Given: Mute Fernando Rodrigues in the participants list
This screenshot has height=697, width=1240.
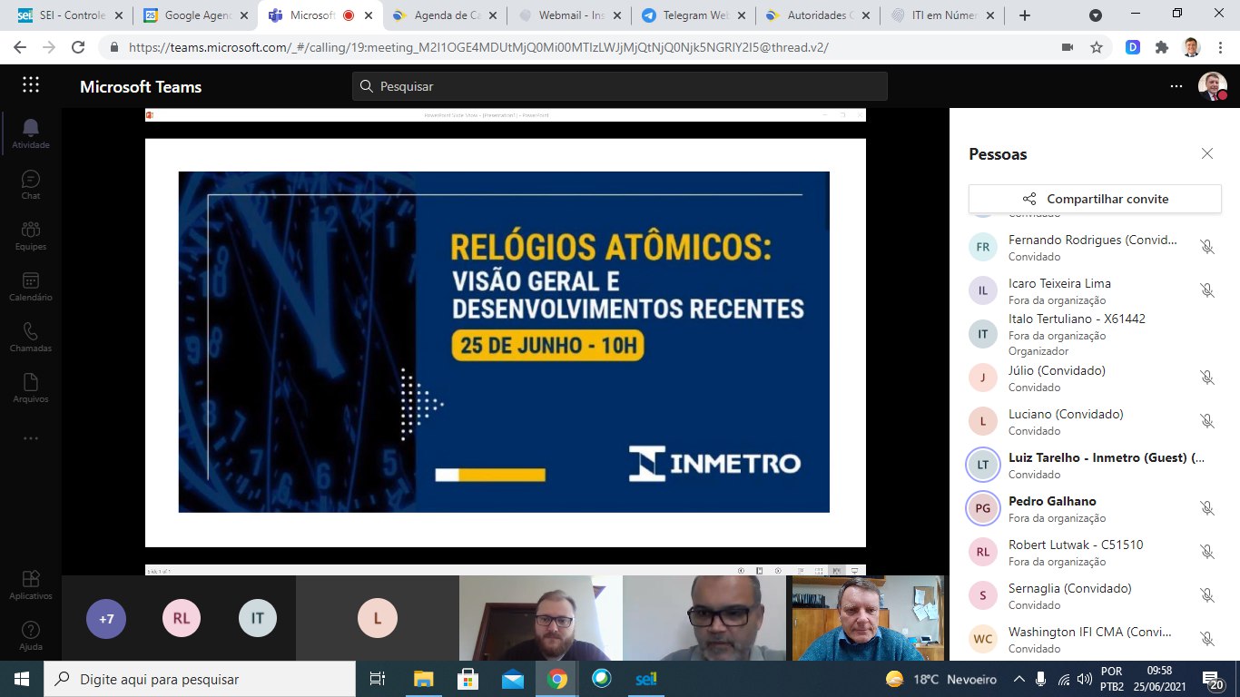Looking at the screenshot, I should pyautogui.click(x=1207, y=246).
